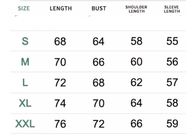This screenshot has width=186, height=135.
Task: Select length value 74 in the XL row
Action: 60,103
